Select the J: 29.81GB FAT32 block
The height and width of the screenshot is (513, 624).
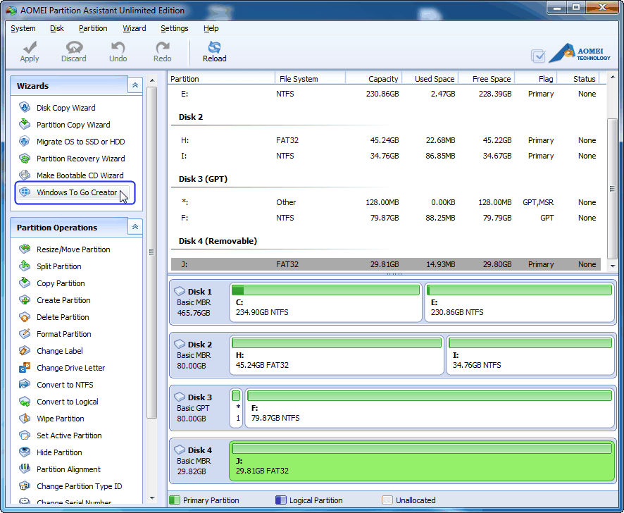point(422,462)
